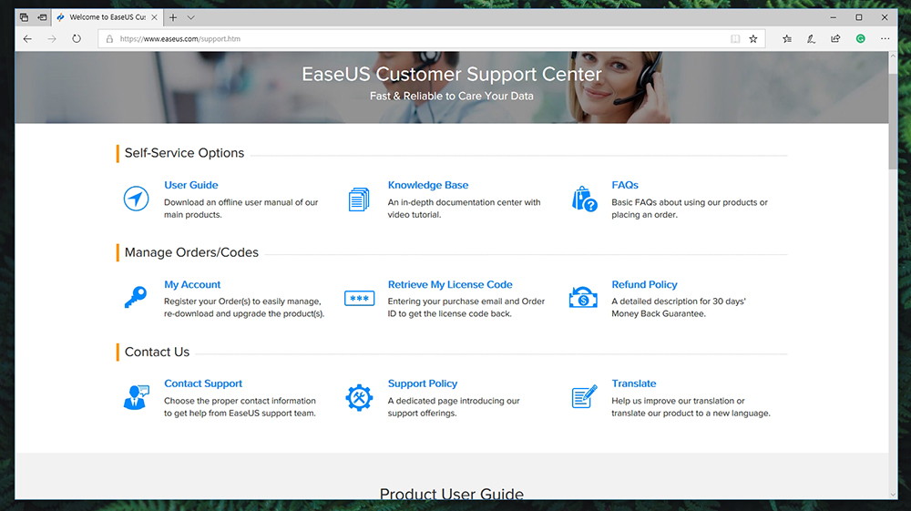Click 'Fast & Reliable to Care Your Data' text

452,96
